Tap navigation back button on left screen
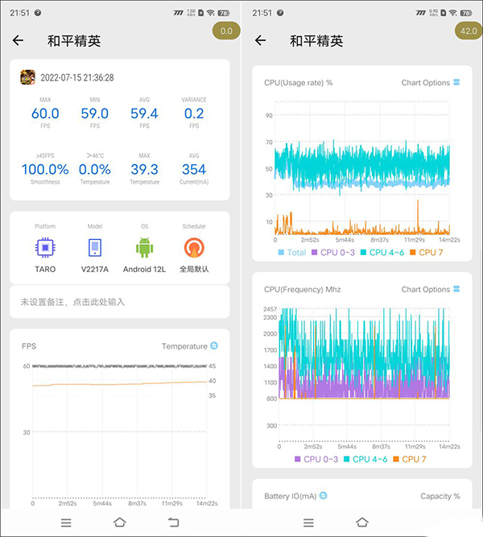This screenshot has height=537, width=483. 173,523
